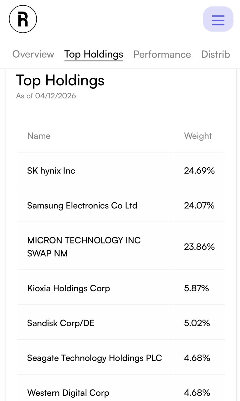Click the As of 04/12/2026 date text
The width and height of the screenshot is (240, 401).
pos(46,96)
